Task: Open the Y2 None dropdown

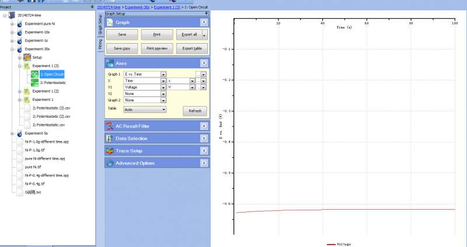Action: click(x=163, y=94)
